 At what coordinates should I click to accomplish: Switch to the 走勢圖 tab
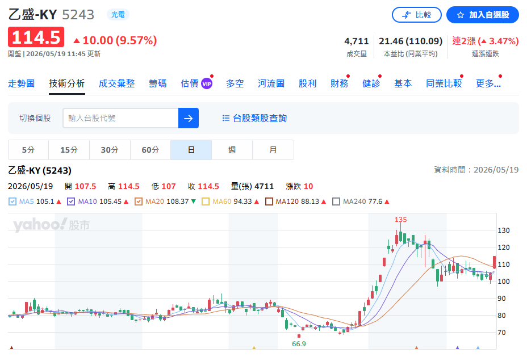pyautogui.click(x=22, y=83)
